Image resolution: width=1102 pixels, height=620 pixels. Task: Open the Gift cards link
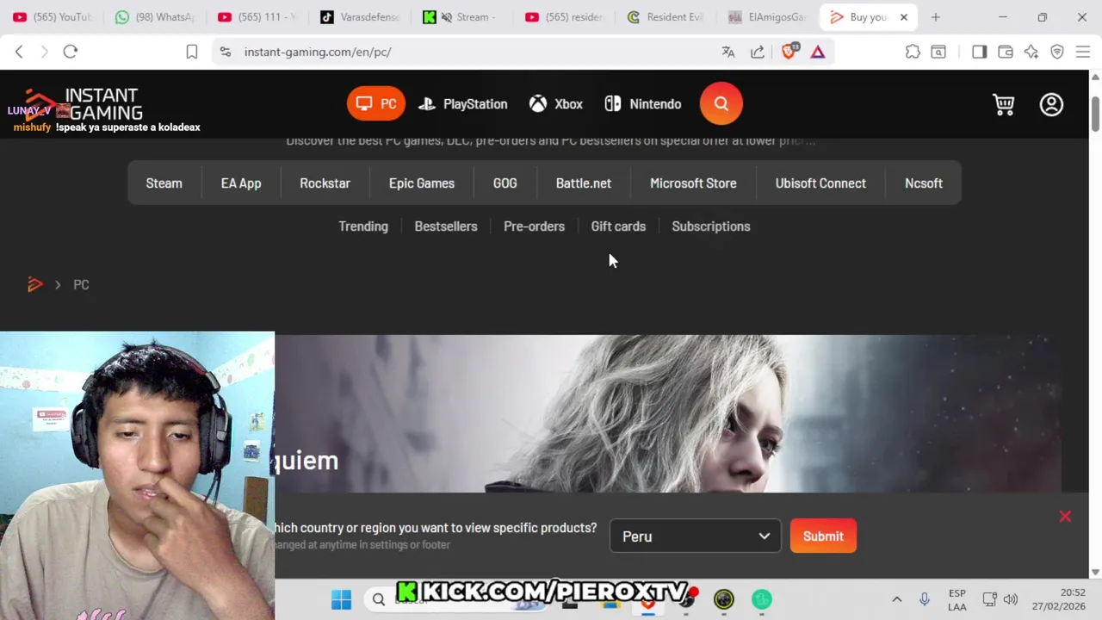pyautogui.click(x=618, y=226)
